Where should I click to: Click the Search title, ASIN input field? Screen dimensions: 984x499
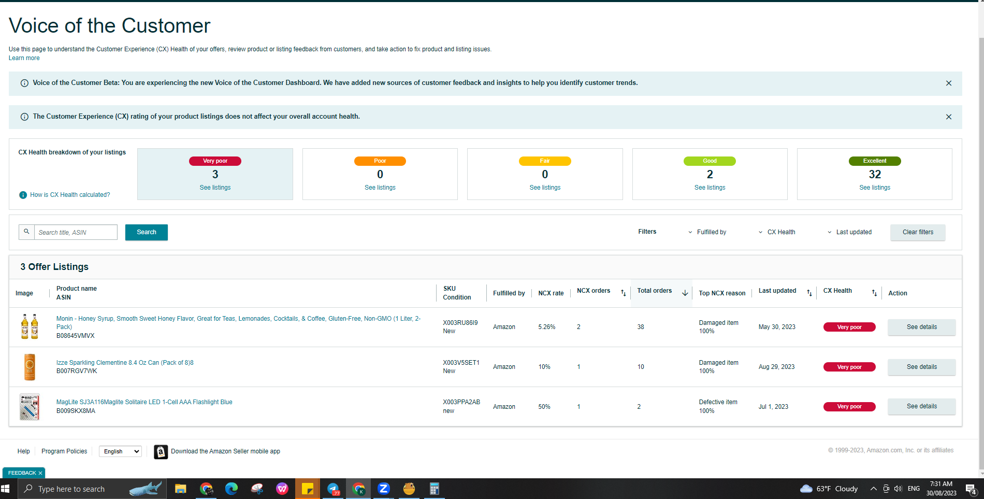(x=76, y=232)
